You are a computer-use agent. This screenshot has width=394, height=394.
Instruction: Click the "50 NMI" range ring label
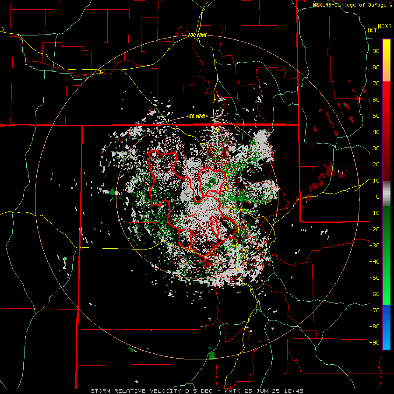click(197, 116)
